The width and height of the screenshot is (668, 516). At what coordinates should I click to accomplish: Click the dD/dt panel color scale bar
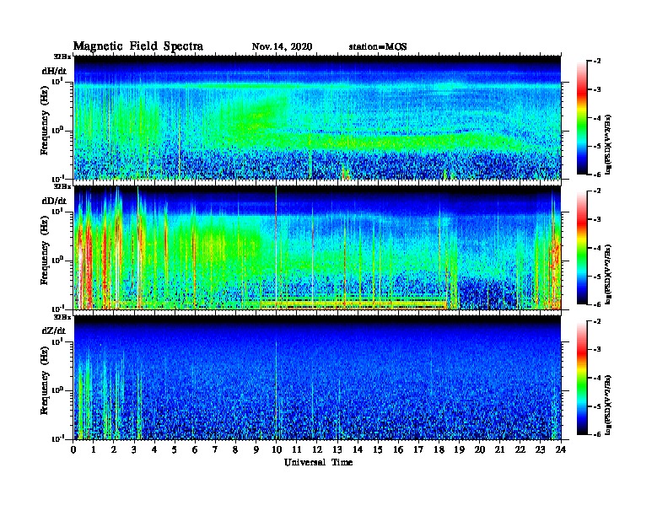click(581, 247)
